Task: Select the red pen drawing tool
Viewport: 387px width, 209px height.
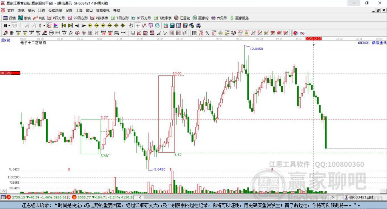Action: (5, 33)
